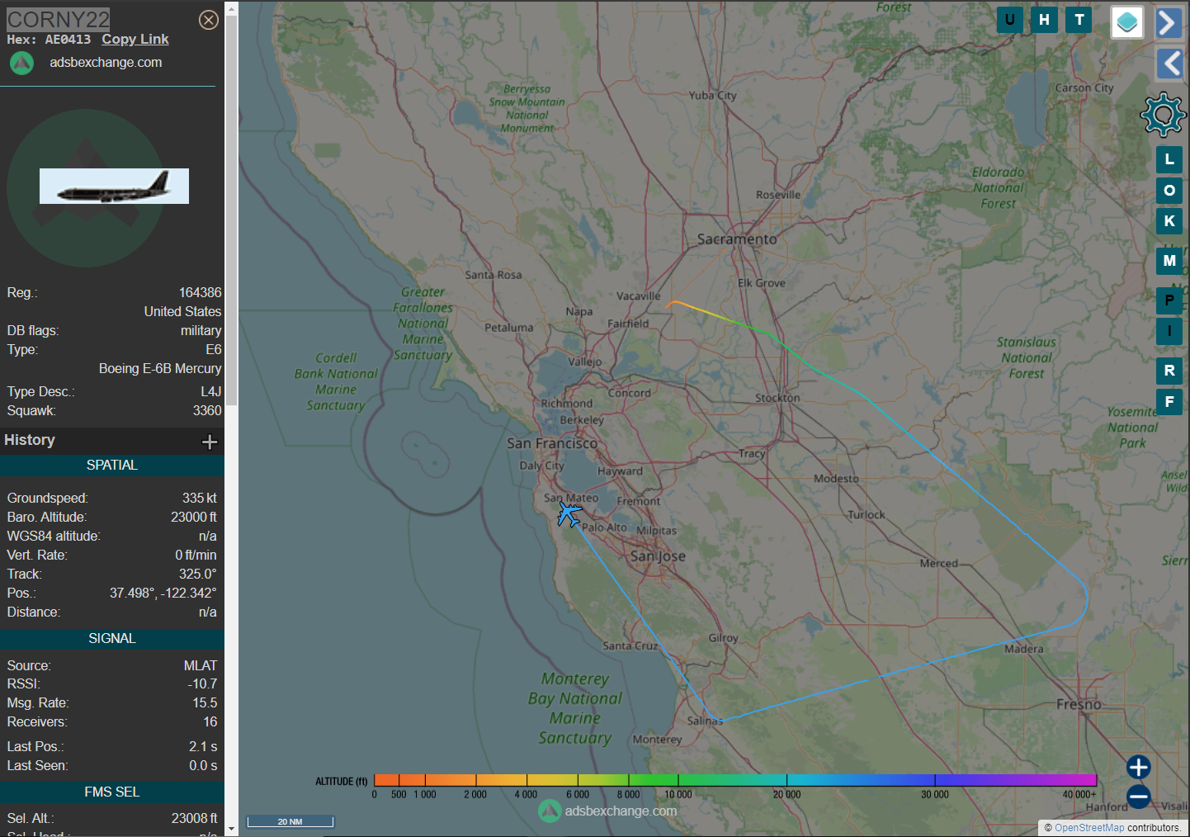
Task: Click the source value MLAT
Action: (201, 665)
